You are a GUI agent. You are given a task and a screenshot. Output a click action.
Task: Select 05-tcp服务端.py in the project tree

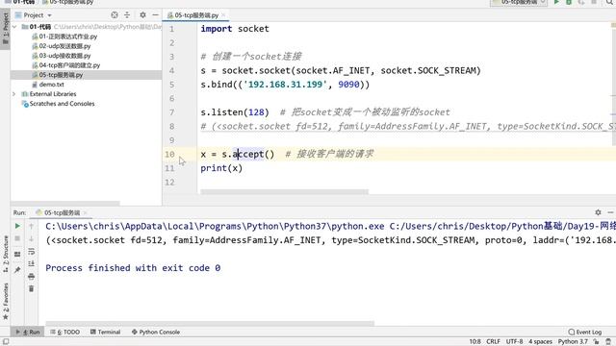pyautogui.click(x=61, y=75)
